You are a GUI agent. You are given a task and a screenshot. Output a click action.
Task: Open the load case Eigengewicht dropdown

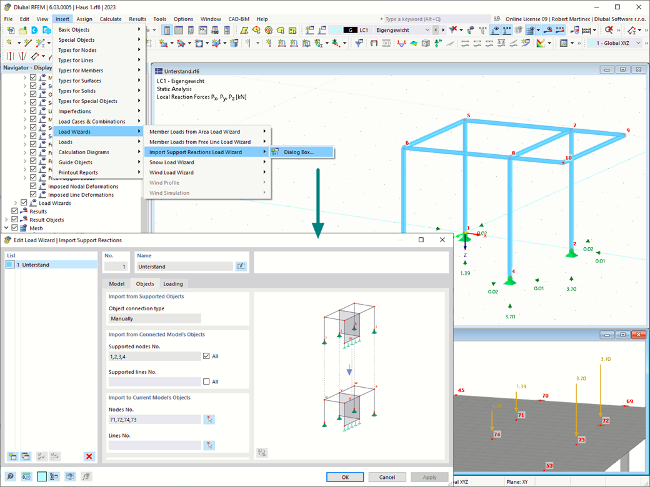click(427, 30)
